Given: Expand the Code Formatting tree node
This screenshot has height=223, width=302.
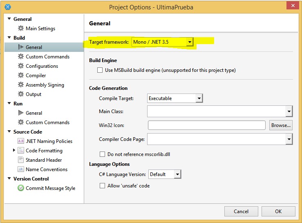Looking at the screenshot, I should [14, 151].
